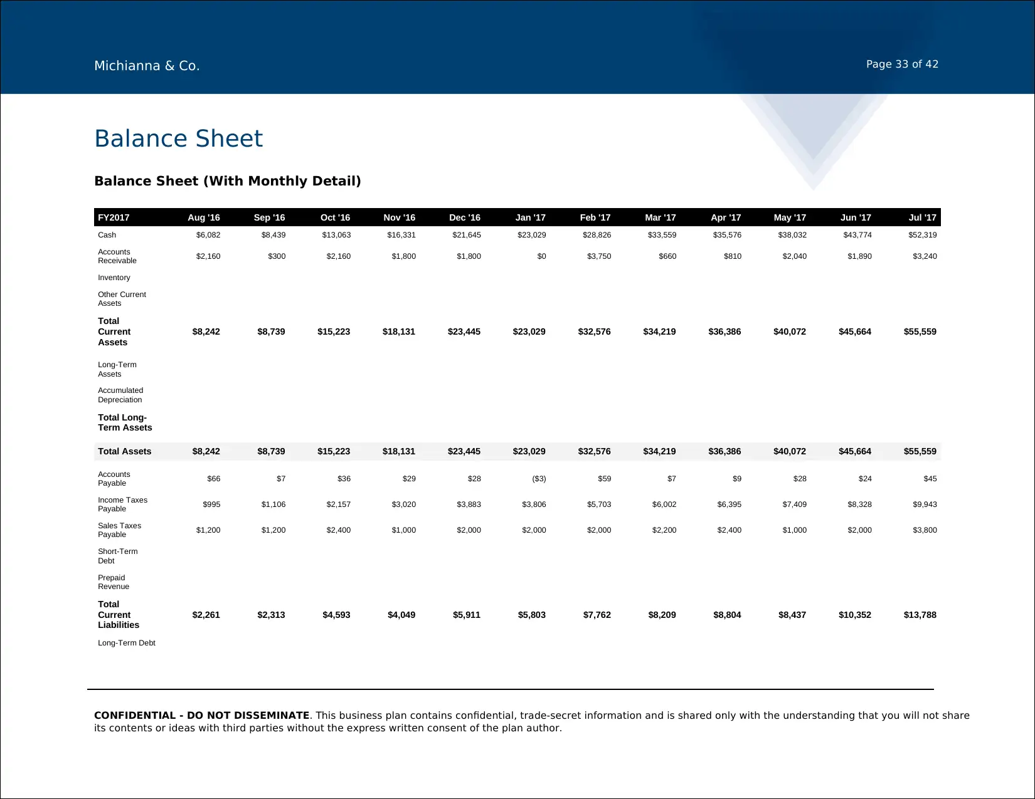The height and width of the screenshot is (799, 1035).
Task: Click the Total Current Assets row label
Action: point(114,332)
